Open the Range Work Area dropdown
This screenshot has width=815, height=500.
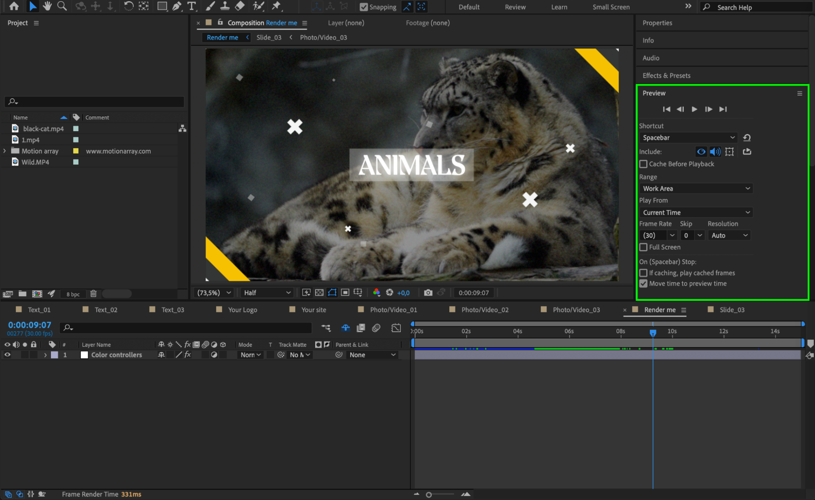[x=696, y=189]
